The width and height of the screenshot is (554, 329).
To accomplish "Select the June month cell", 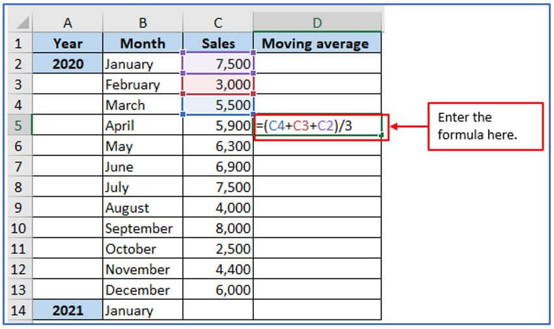I will coord(143,166).
